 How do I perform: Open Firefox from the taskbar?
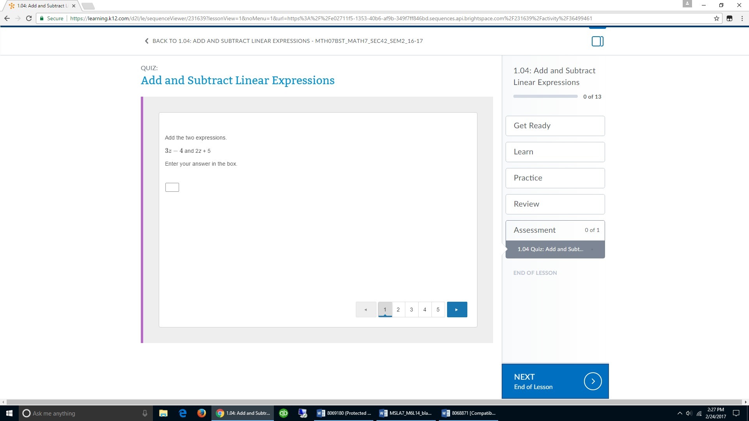[x=201, y=413]
